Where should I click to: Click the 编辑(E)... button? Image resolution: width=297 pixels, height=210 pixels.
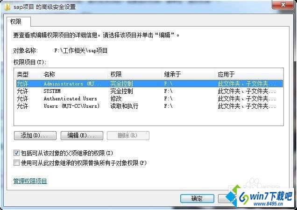82,136
